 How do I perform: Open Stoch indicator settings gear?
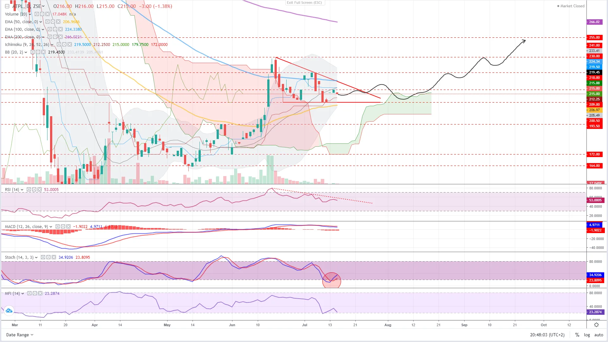(x=48, y=257)
